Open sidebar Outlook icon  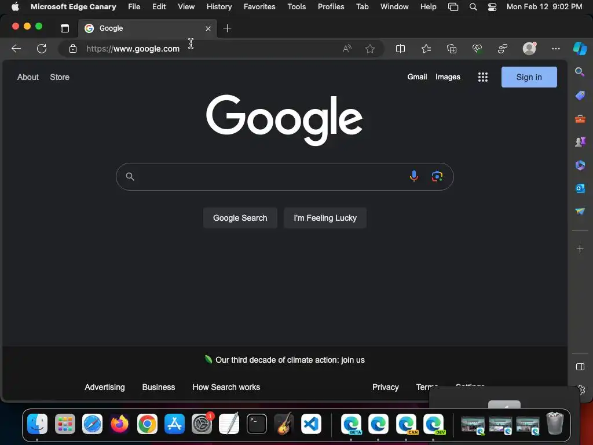pyautogui.click(x=580, y=188)
